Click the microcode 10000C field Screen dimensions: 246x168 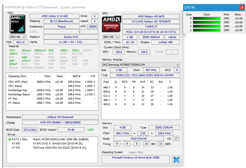tap(93, 27)
